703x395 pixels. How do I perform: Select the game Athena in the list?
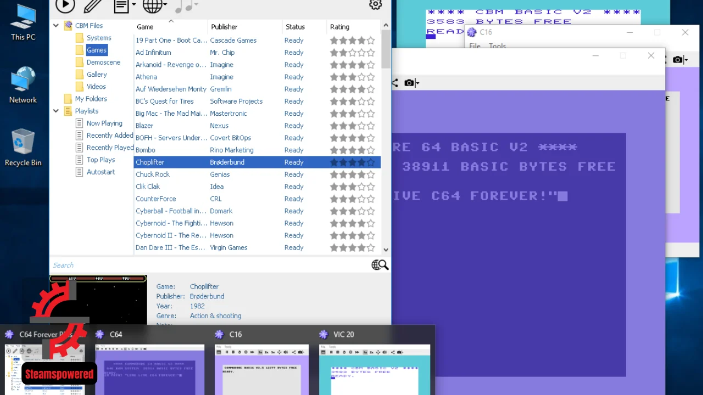(257, 77)
